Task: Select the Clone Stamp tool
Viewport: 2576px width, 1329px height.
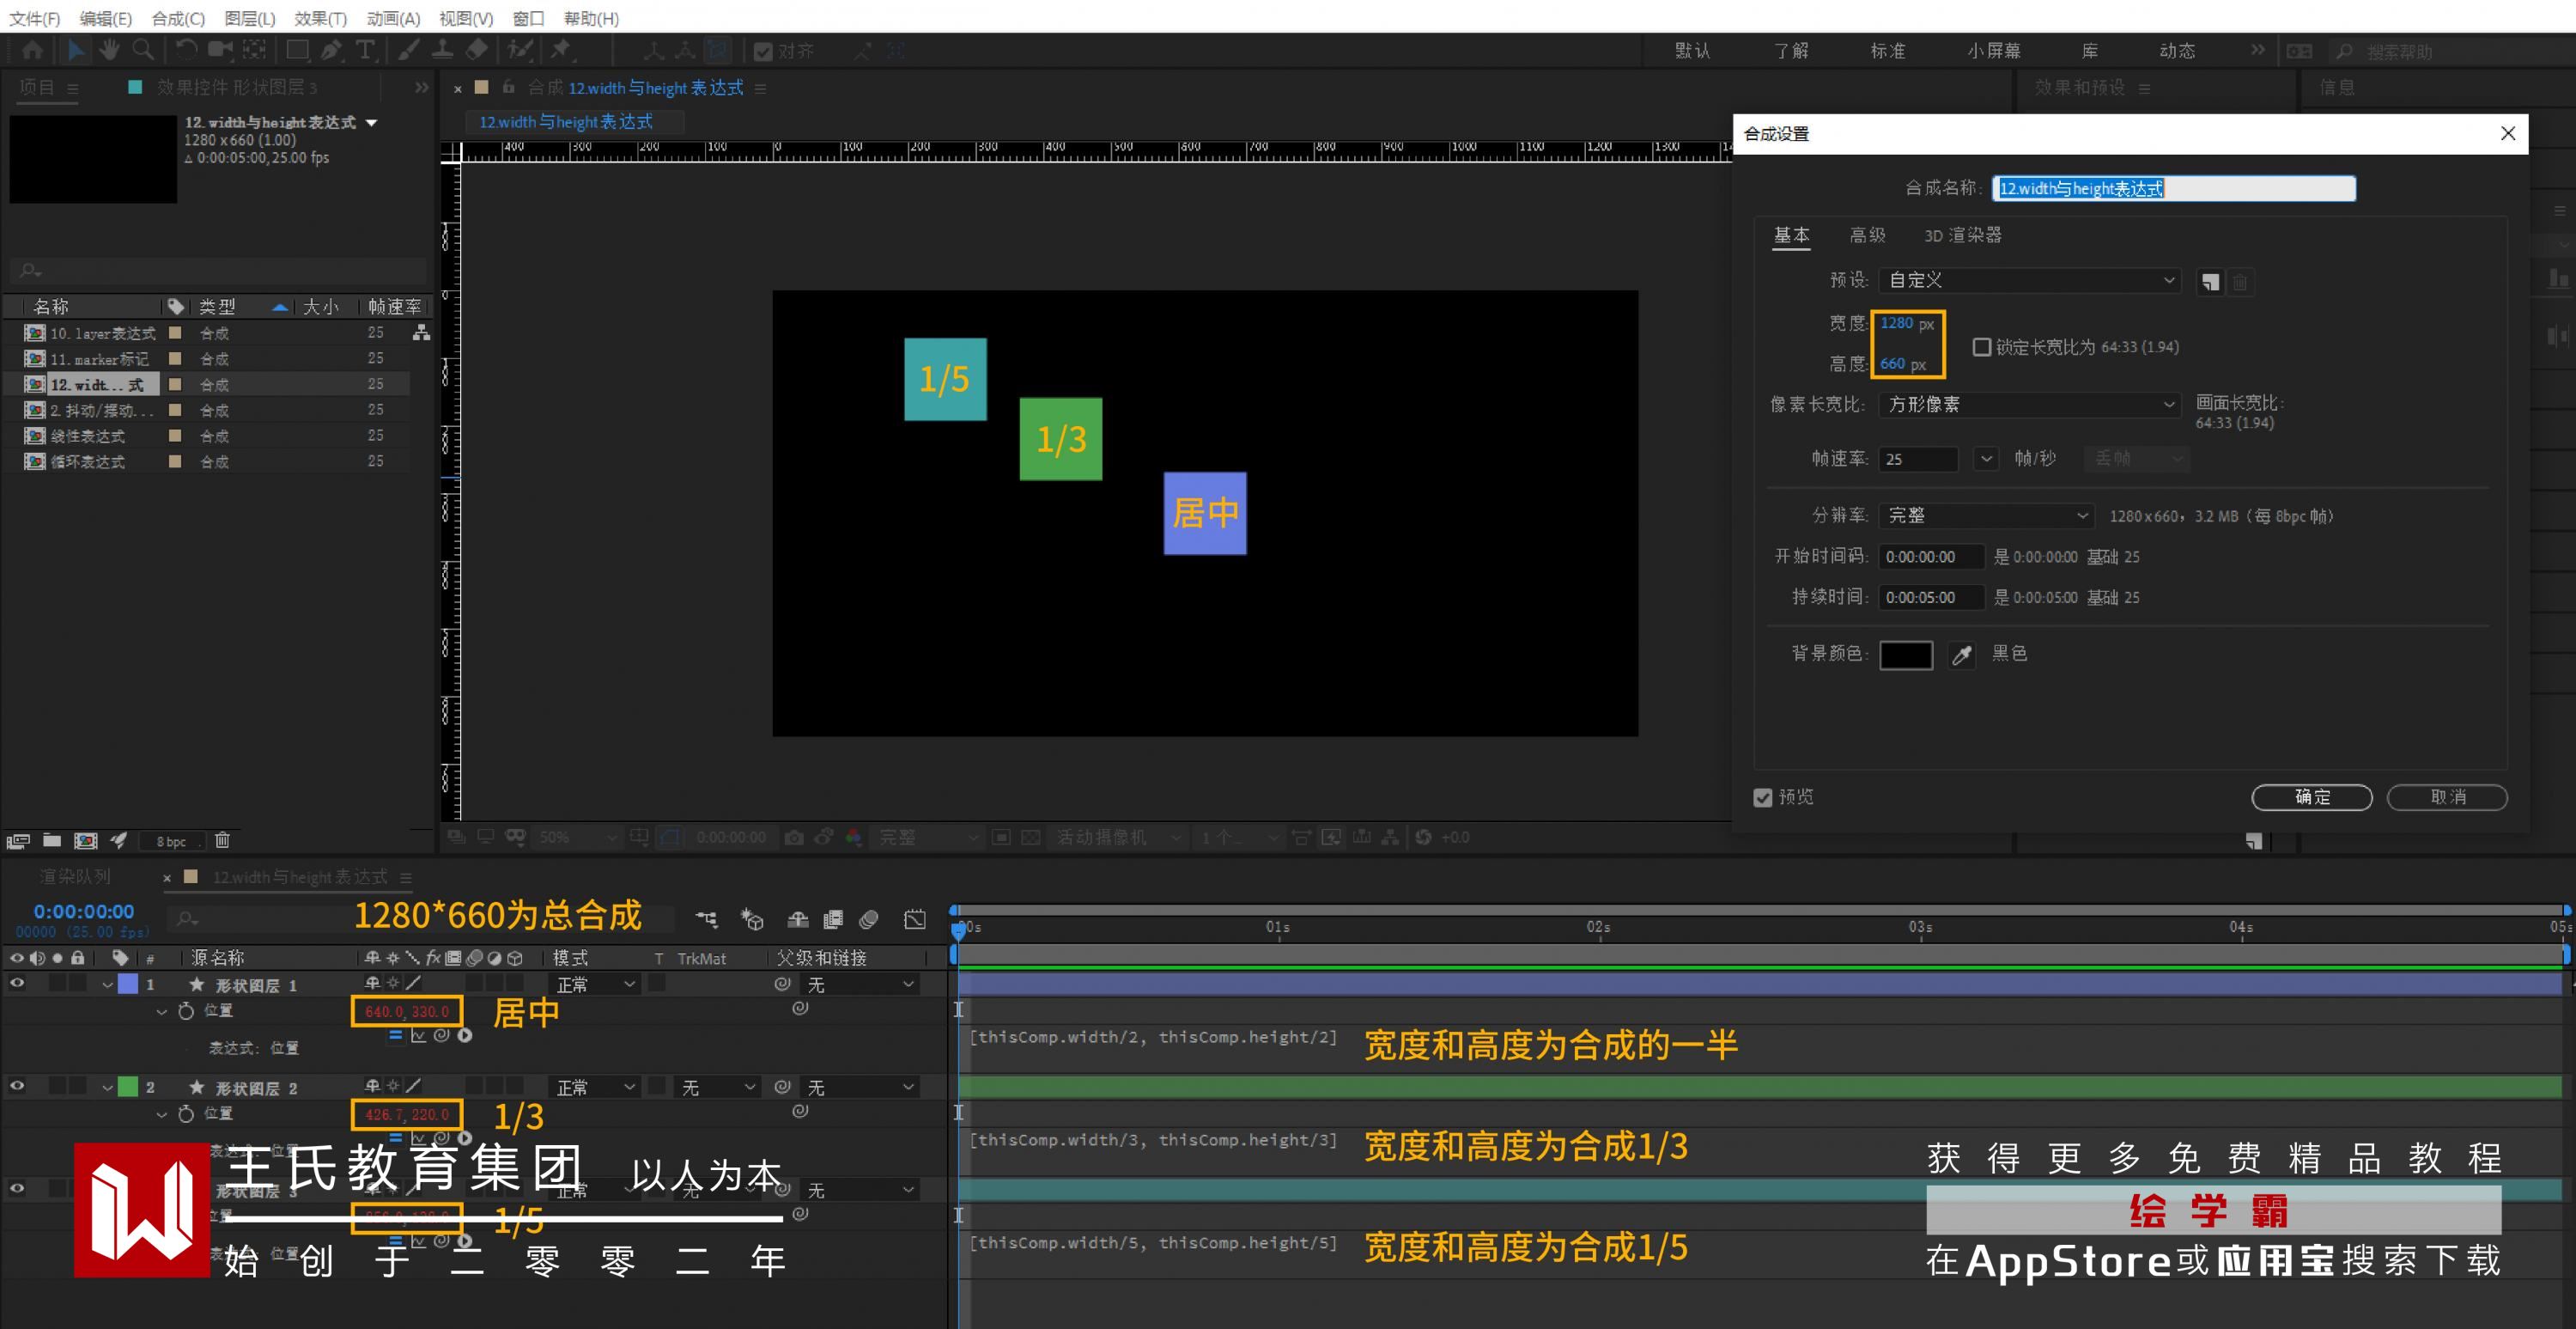Action: [443, 50]
